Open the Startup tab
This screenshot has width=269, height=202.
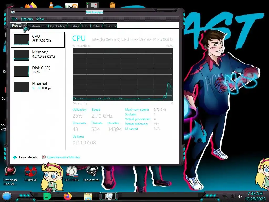[x=74, y=26]
